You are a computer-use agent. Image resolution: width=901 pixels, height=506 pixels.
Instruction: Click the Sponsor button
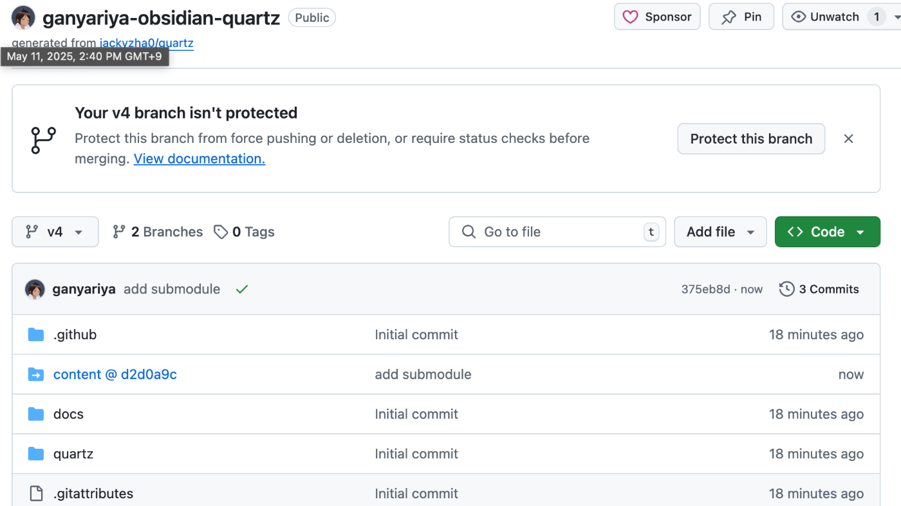coord(657,17)
